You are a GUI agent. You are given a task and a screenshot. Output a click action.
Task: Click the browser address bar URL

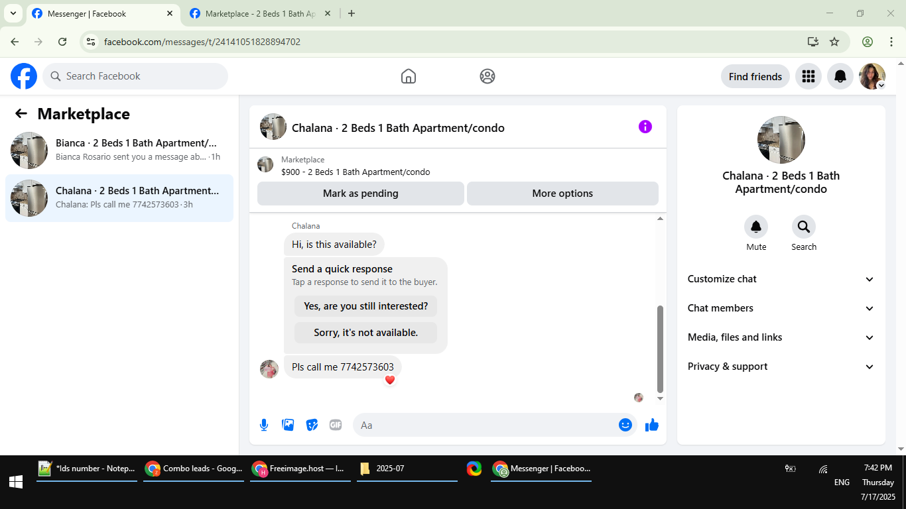pos(202,42)
